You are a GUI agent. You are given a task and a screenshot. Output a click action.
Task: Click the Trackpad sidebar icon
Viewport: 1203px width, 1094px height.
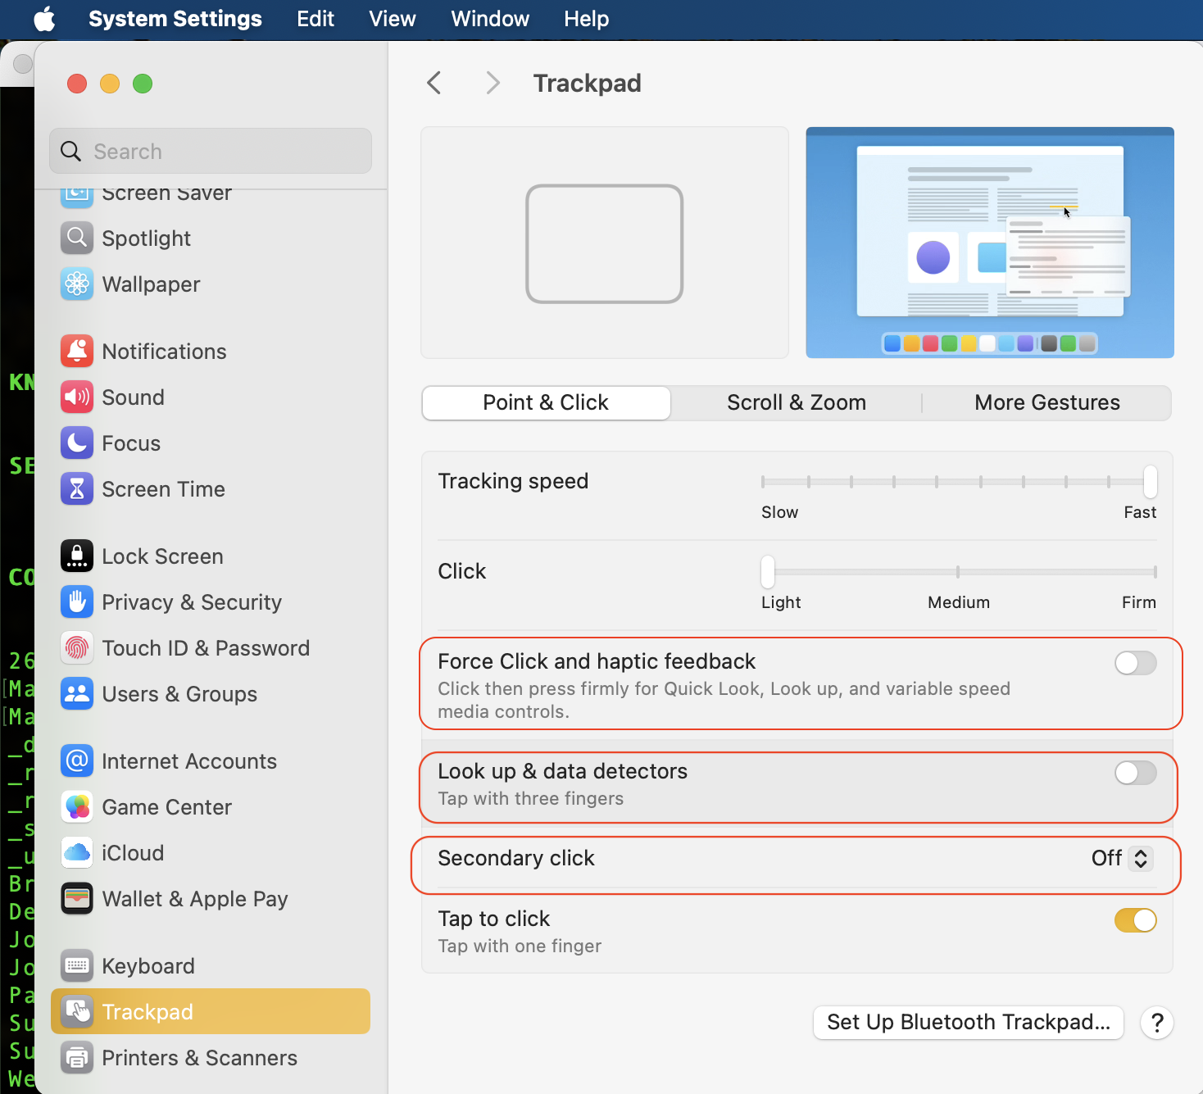tap(77, 1012)
